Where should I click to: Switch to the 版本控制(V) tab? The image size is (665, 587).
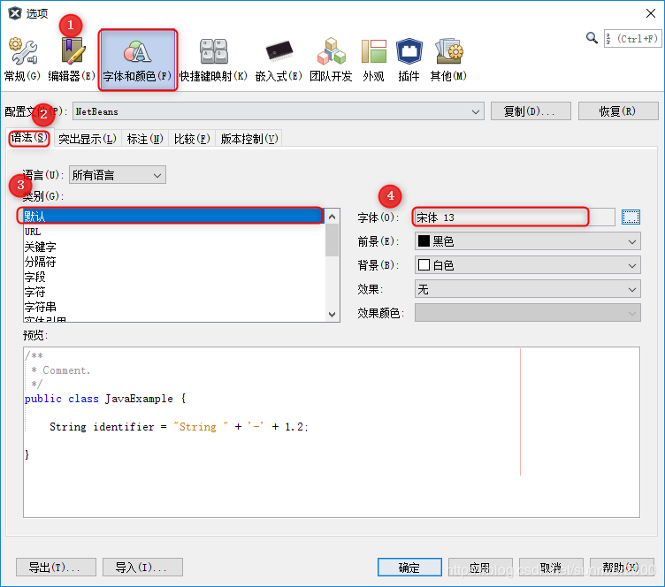(x=249, y=139)
